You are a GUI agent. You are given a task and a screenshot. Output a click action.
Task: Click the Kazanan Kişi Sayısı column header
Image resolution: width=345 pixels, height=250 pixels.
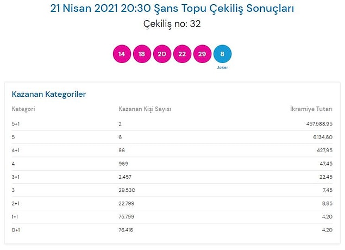pos(145,109)
